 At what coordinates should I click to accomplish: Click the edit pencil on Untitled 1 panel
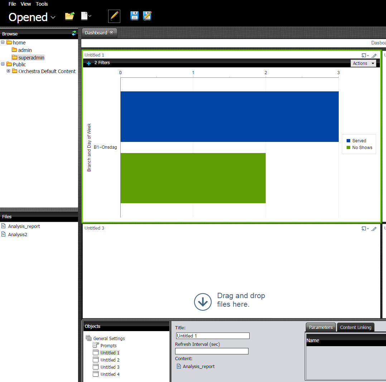(374, 56)
